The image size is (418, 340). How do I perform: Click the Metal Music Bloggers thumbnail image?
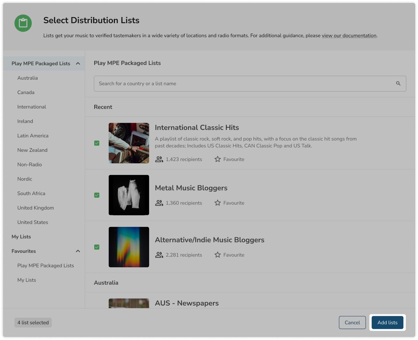(129, 195)
